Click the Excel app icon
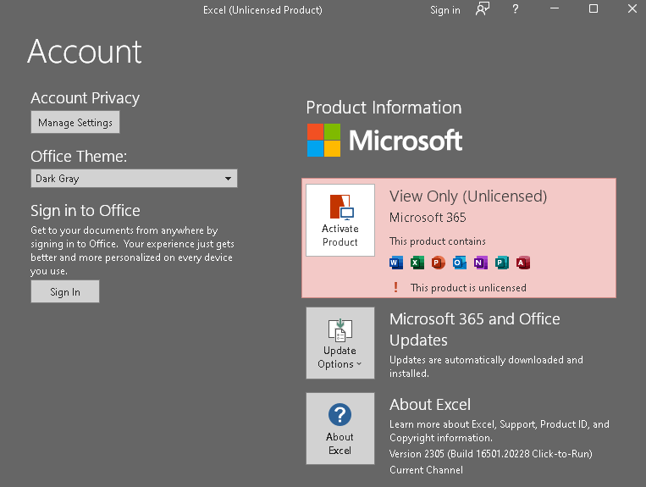This screenshot has height=487, width=646. pyautogui.click(x=417, y=263)
